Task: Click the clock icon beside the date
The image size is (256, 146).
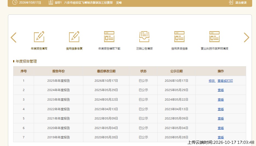Action: point(15,2)
